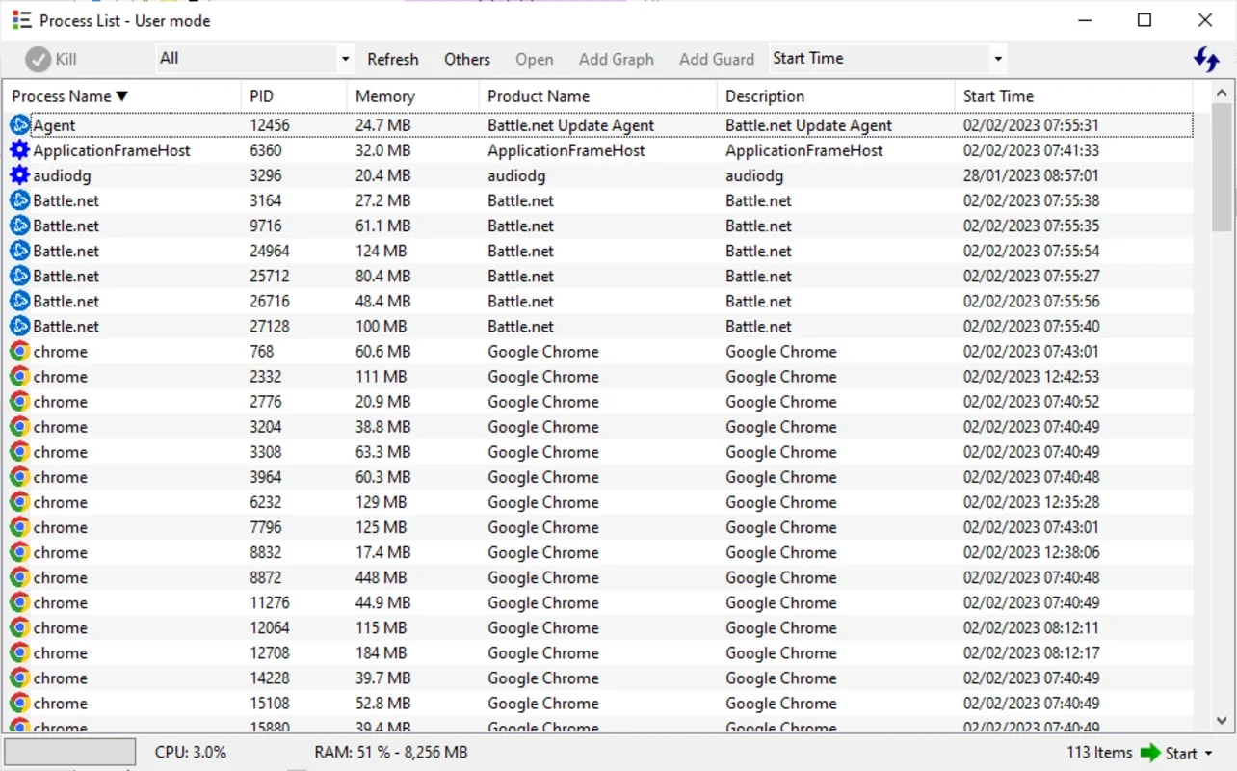
Task: Click the 448 MB memory cell
Action: [382, 577]
